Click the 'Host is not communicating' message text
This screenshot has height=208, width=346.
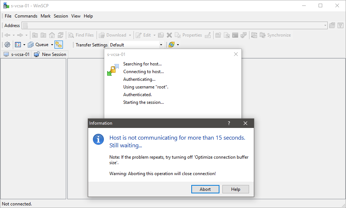[177, 141]
